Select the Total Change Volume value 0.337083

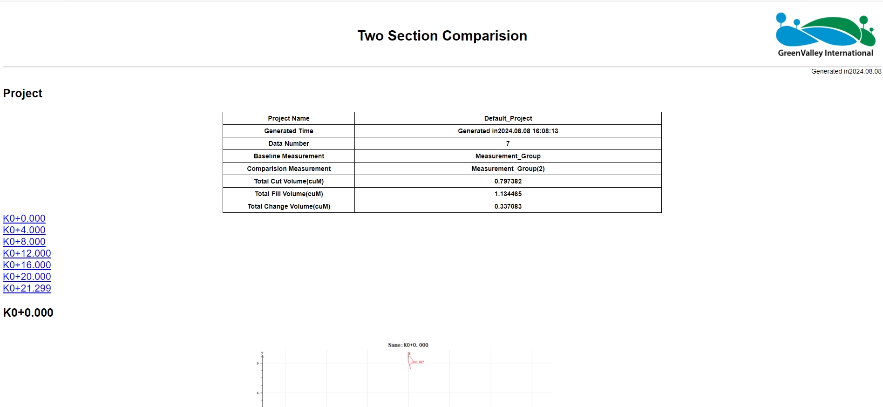[508, 206]
